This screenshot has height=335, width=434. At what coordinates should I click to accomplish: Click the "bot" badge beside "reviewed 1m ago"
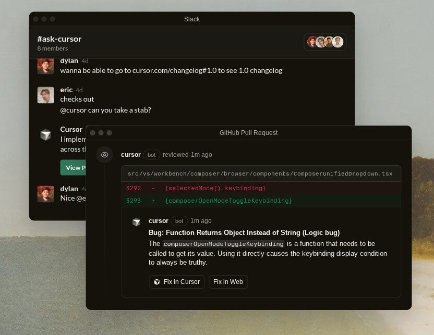(x=151, y=155)
